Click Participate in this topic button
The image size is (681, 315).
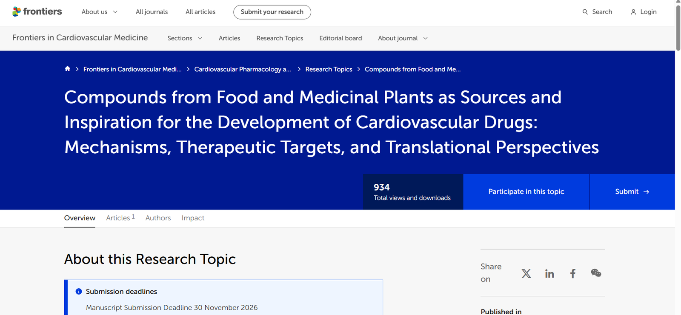tap(526, 191)
